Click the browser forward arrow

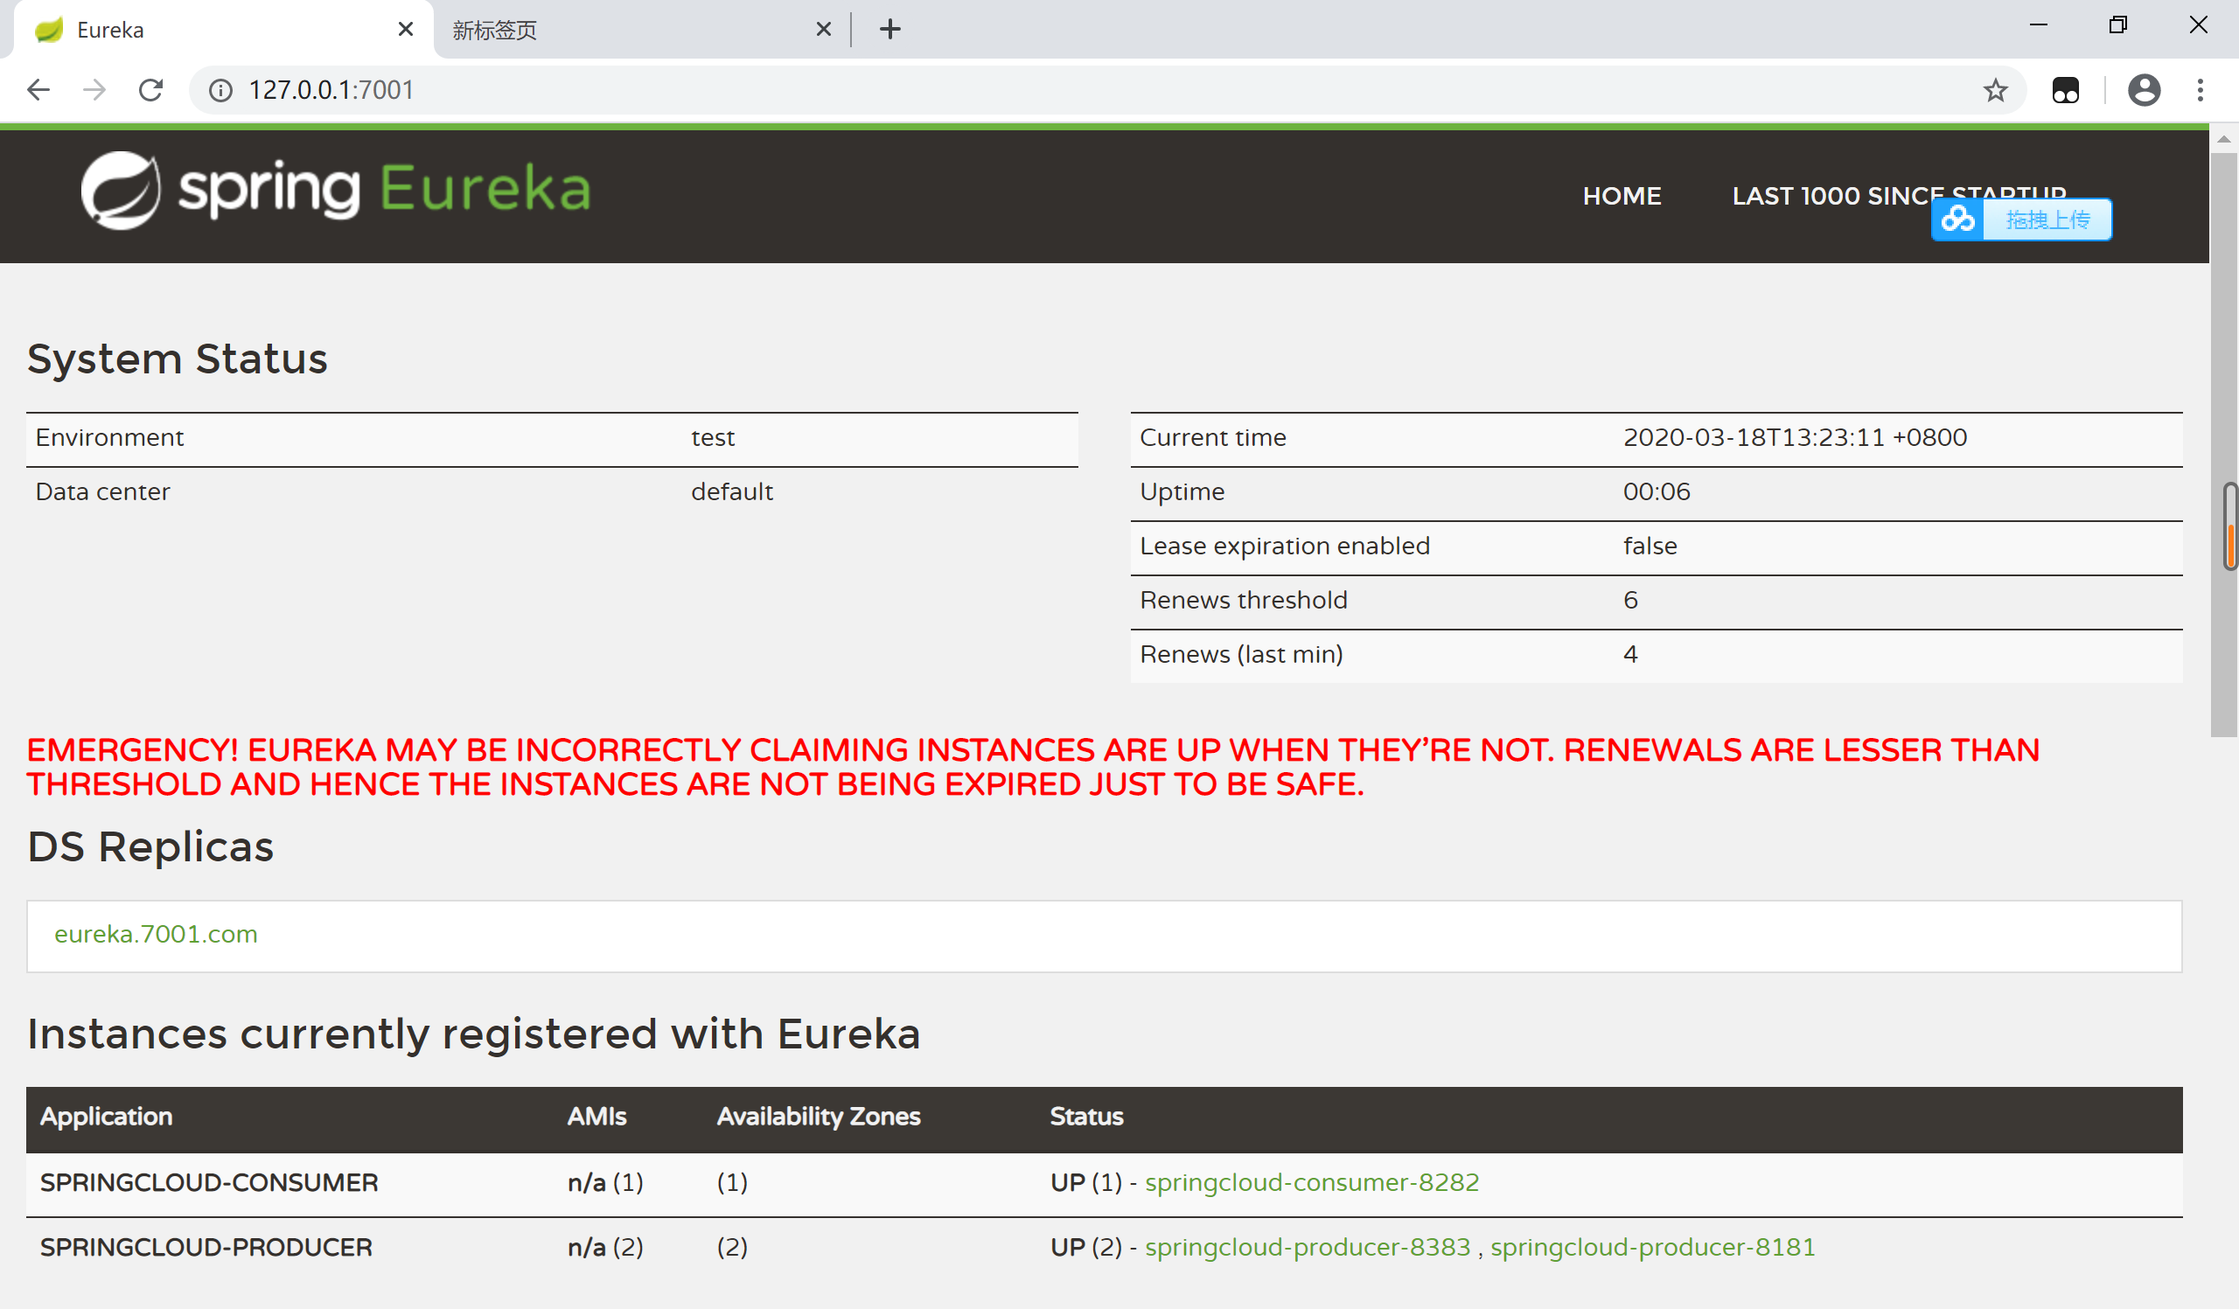[x=94, y=90]
